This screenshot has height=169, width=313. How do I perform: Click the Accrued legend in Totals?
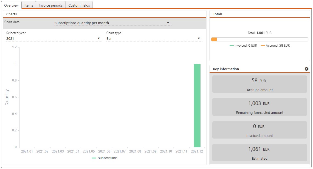click(275, 46)
